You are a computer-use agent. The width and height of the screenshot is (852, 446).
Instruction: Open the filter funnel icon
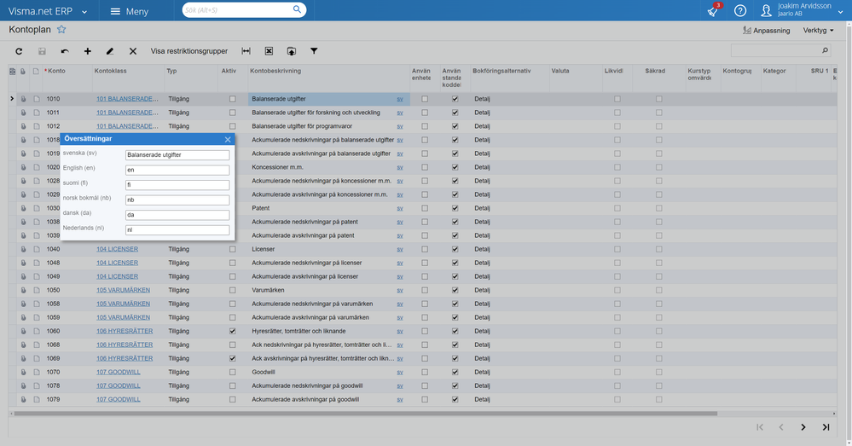(x=313, y=51)
